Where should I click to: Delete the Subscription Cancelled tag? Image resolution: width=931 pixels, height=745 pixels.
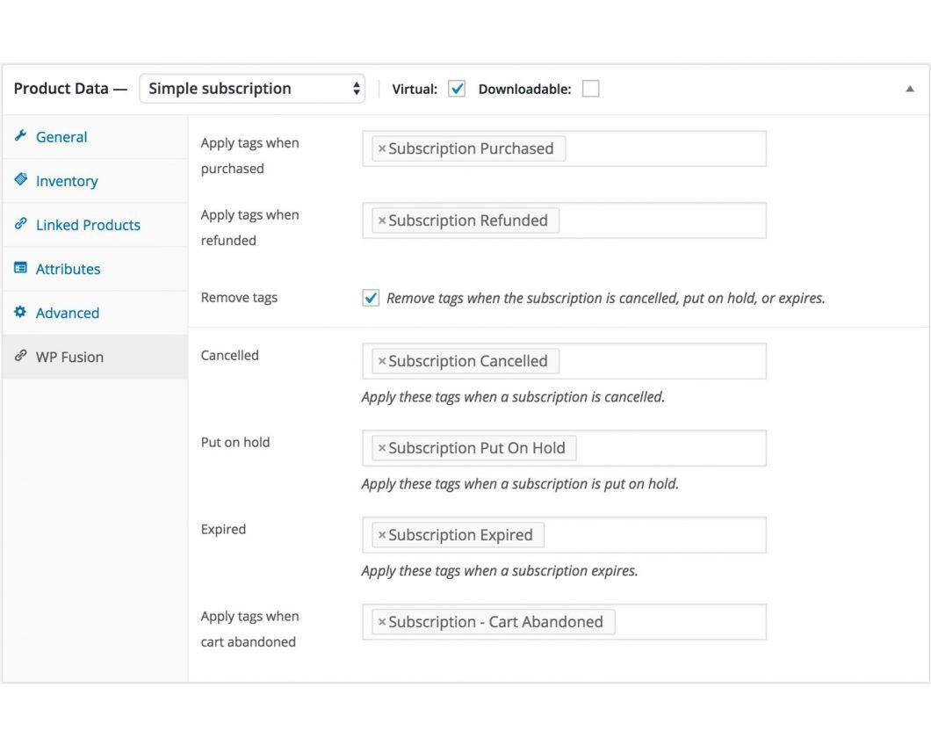click(x=382, y=362)
